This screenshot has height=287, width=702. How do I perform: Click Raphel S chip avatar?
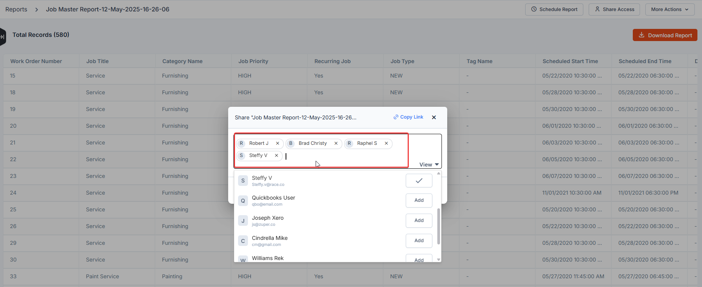click(349, 143)
